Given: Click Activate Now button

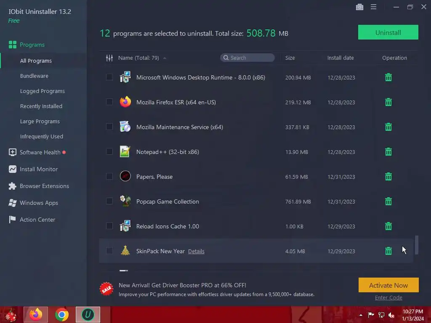Looking at the screenshot, I should [x=388, y=285].
